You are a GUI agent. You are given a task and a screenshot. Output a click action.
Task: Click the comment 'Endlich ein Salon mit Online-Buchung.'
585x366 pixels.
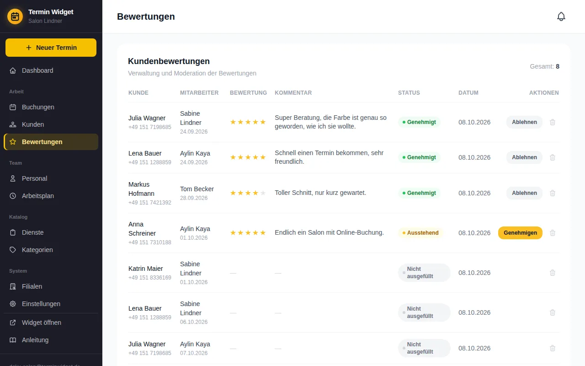click(x=329, y=233)
